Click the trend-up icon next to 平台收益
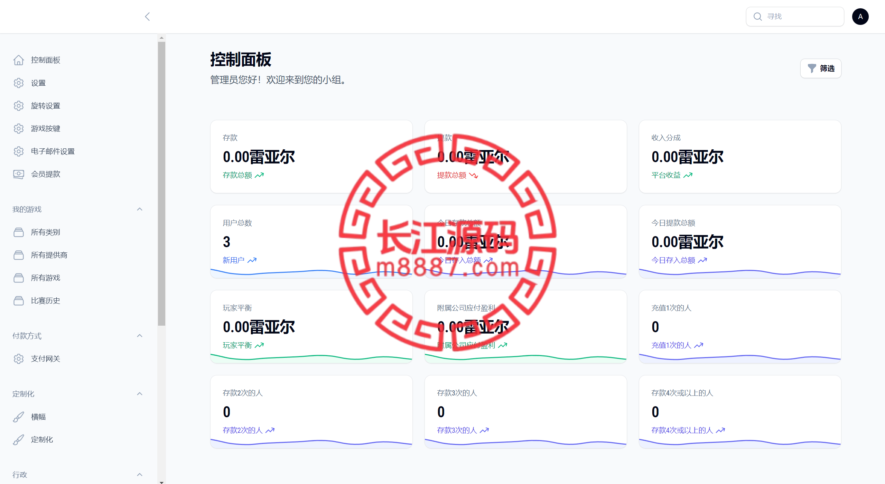Image resolution: width=885 pixels, height=484 pixels. [x=688, y=175]
